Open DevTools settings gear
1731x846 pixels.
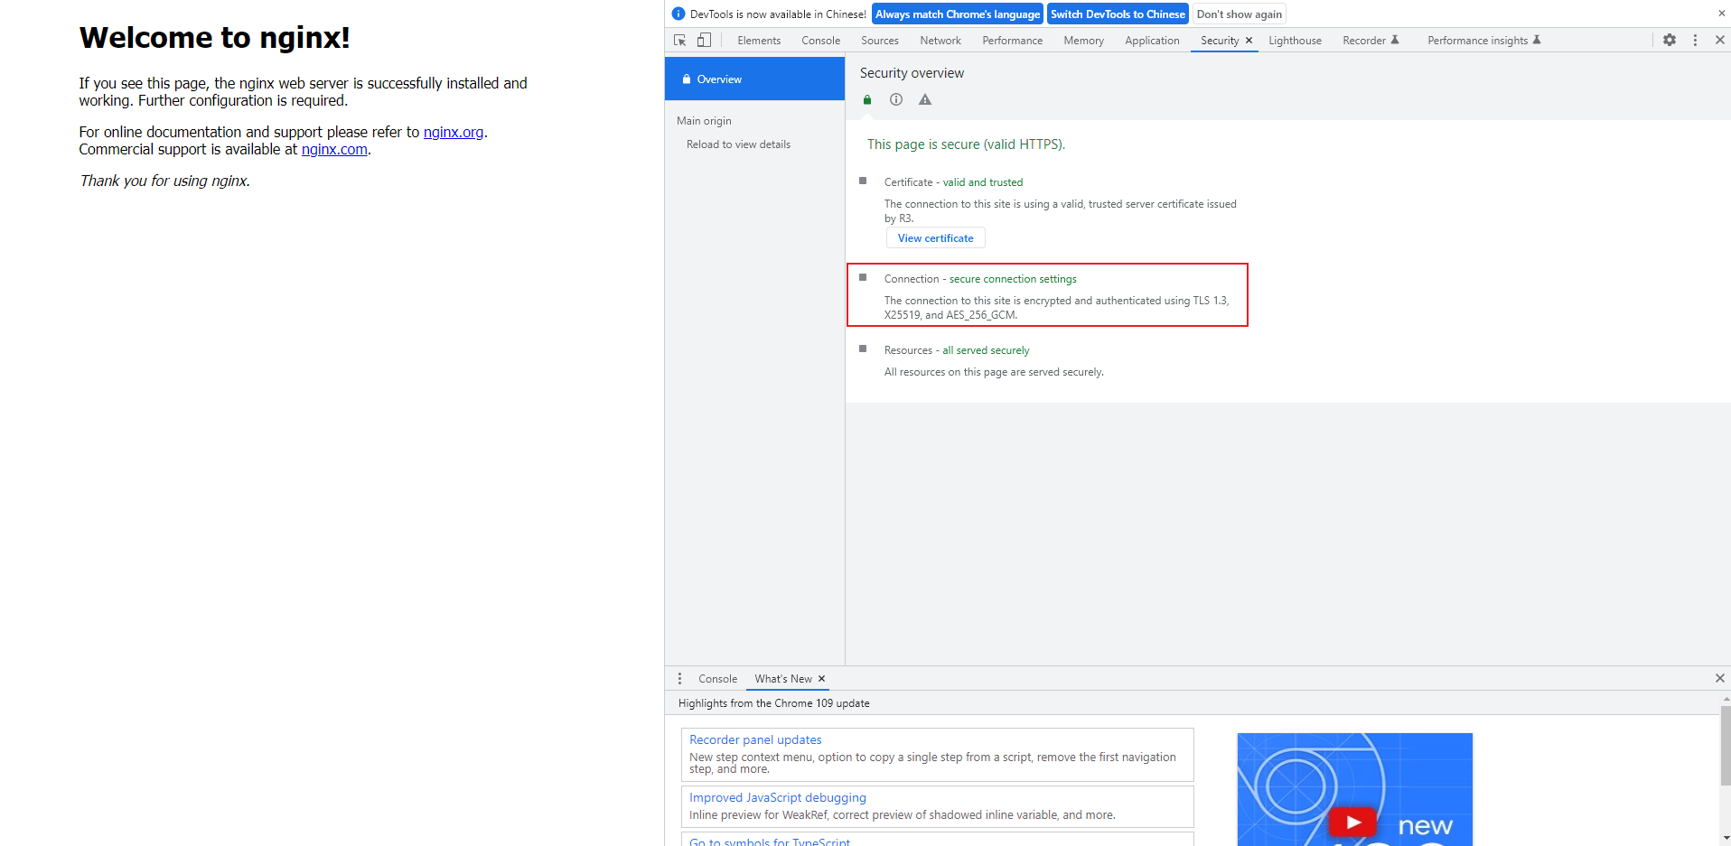(1669, 41)
